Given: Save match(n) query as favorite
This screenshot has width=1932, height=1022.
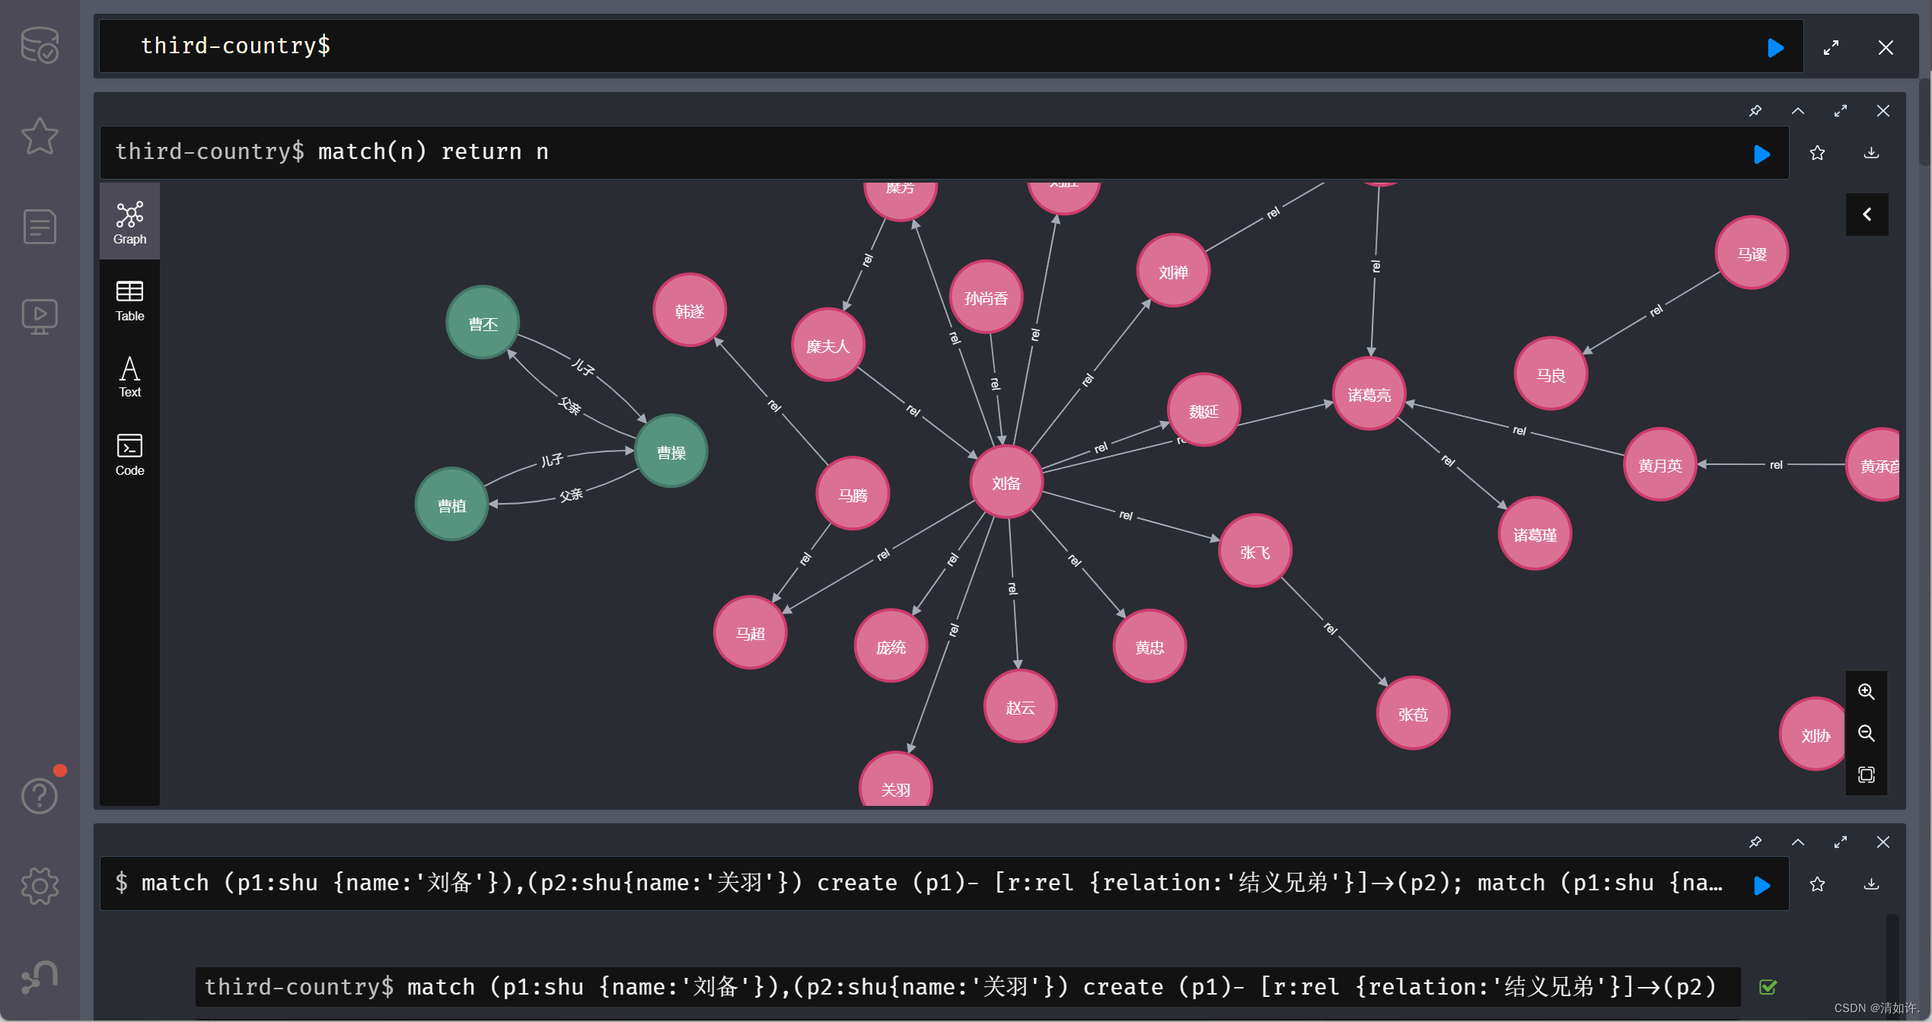Looking at the screenshot, I should pos(1817,154).
